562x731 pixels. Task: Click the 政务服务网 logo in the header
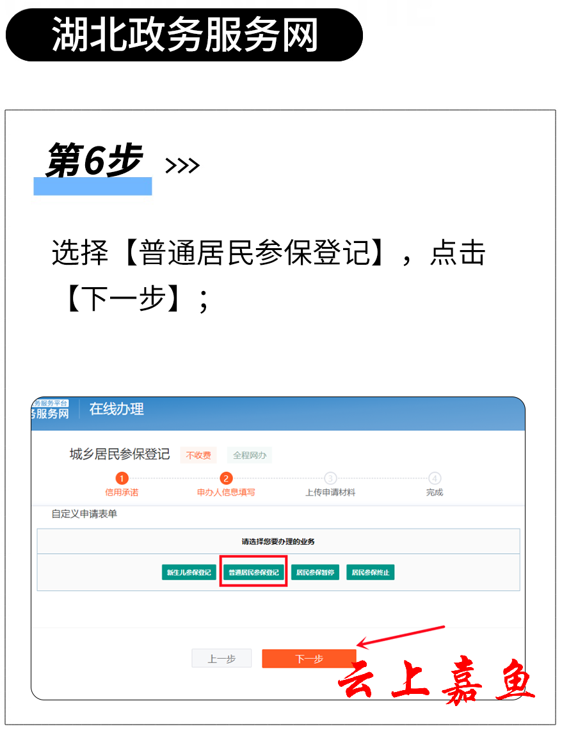tap(50, 409)
